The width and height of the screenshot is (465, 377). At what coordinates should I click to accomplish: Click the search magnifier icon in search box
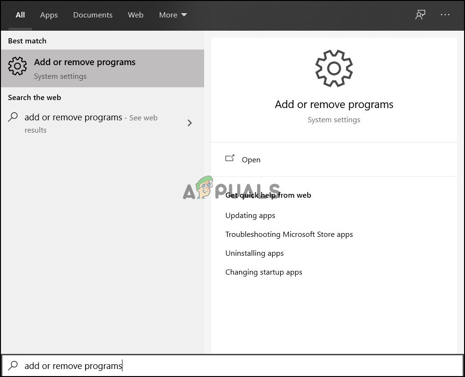[x=13, y=366]
